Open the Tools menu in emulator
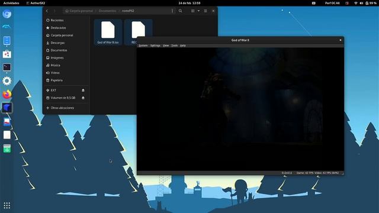Screen dimensions: 379x213 pyautogui.click(x=174, y=46)
